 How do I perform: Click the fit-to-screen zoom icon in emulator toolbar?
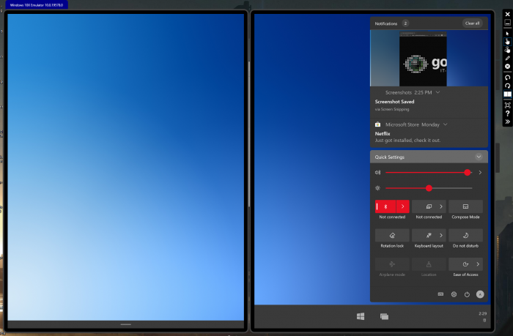[x=507, y=105]
